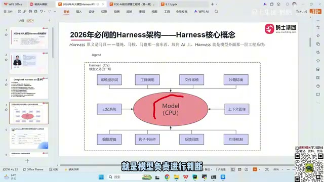Open slideshow options dropdown next to play
This screenshot has height=182, width=324.
coord(259,169)
